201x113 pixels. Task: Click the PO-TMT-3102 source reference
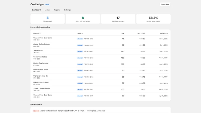(x=88, y=51)
